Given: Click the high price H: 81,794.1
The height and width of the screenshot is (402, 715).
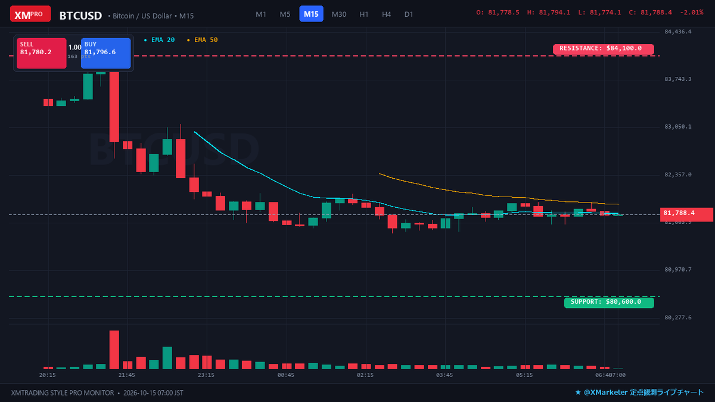Looking at the screenshot, I should (x=549, y=13).
